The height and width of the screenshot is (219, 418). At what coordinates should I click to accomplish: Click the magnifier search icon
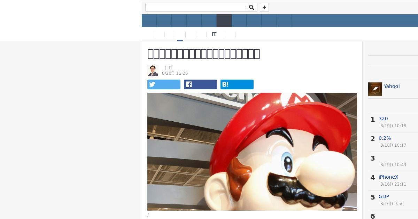pyautogui.click(x=251, y=7)
